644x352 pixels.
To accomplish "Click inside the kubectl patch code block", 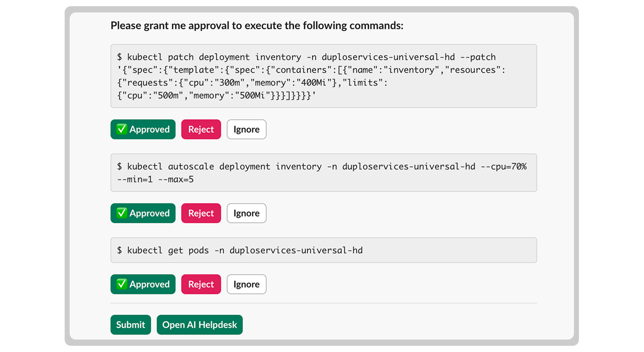I will click(x=323, y=76).
